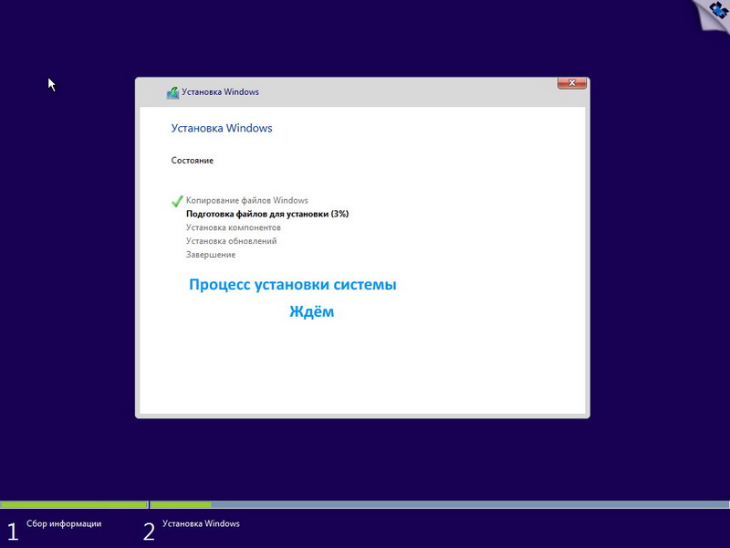Click the 'Установка обновлений' step
Screen dimensions: 730x548
[x=232, y=241]
